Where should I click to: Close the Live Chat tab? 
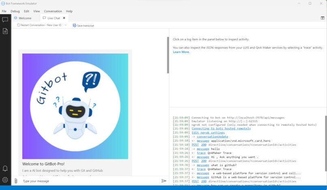pyautogui.click(x=64, y=18)
